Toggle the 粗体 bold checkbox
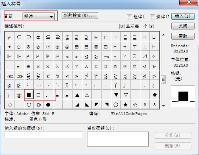Screen dimensions: 199x155 coord(129,17)
